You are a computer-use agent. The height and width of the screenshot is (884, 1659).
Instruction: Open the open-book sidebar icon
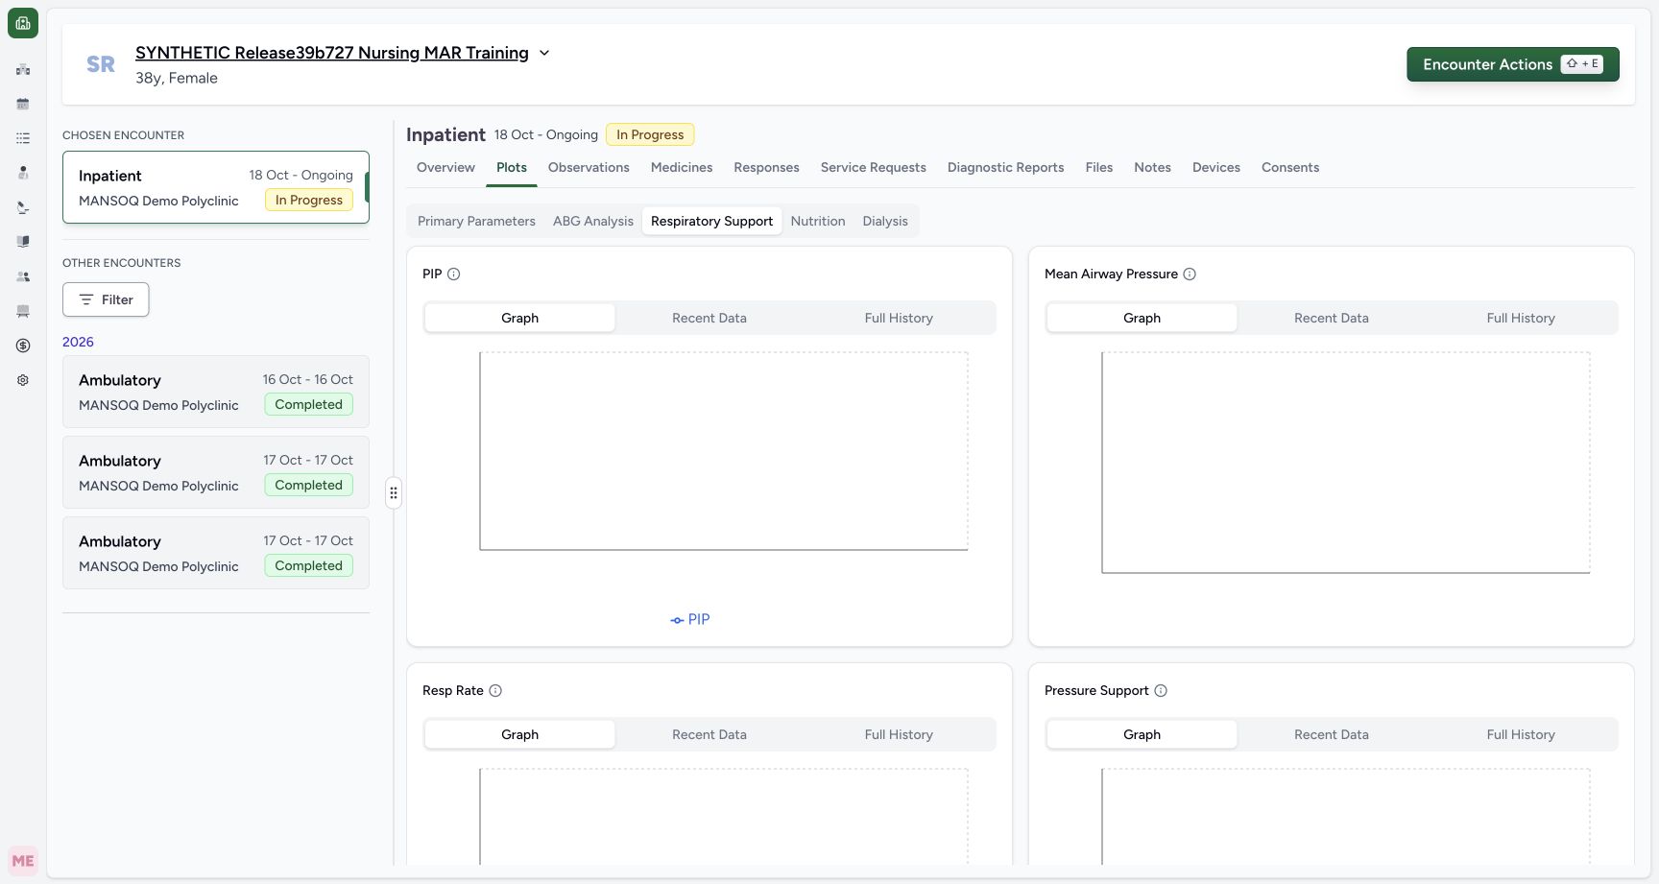(23, 242)
